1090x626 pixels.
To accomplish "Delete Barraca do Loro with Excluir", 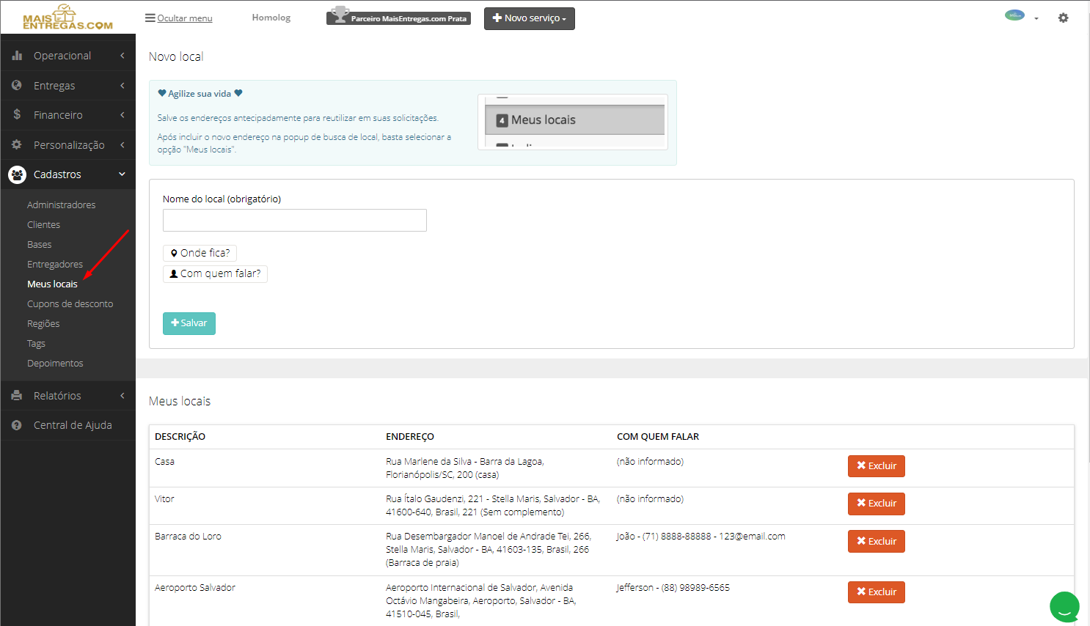I will 877,542.
